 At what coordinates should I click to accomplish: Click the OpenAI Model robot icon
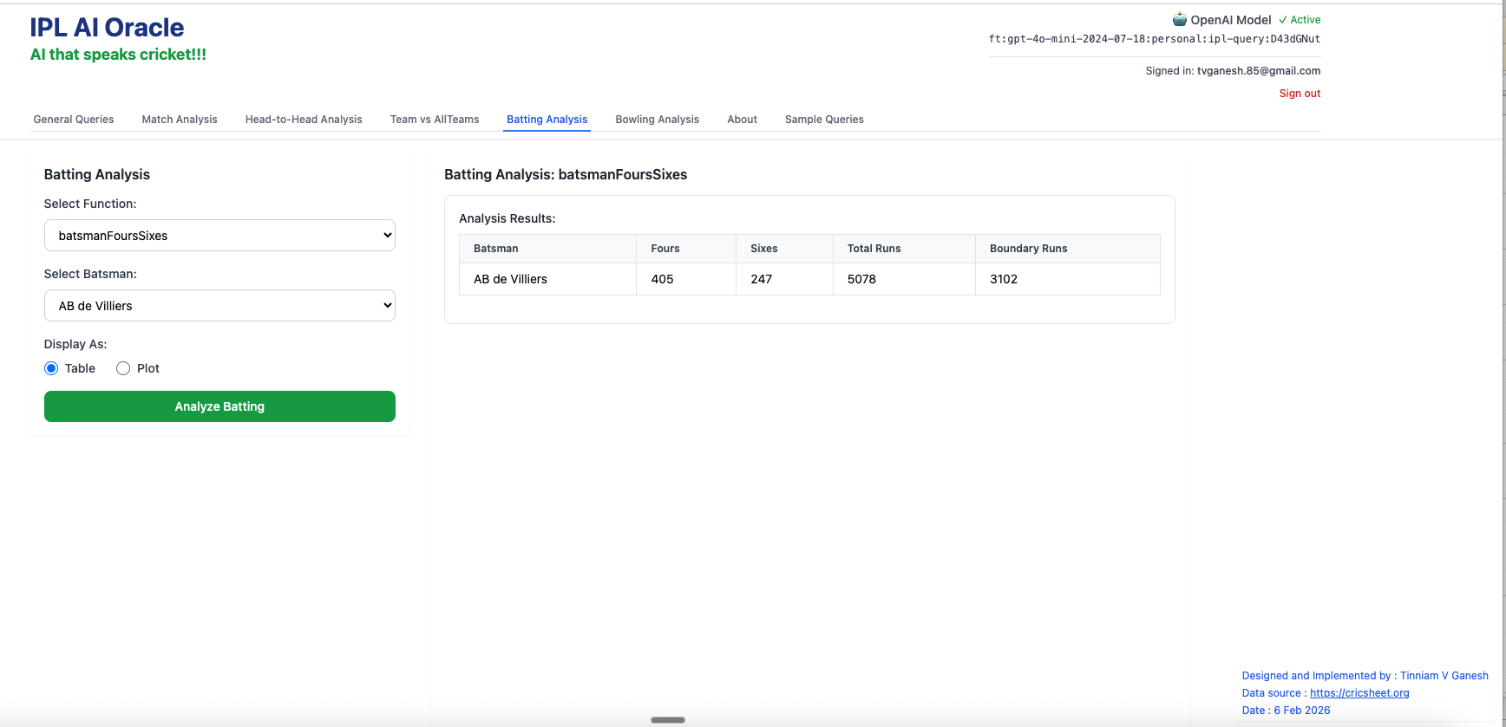coord(1179,19)
